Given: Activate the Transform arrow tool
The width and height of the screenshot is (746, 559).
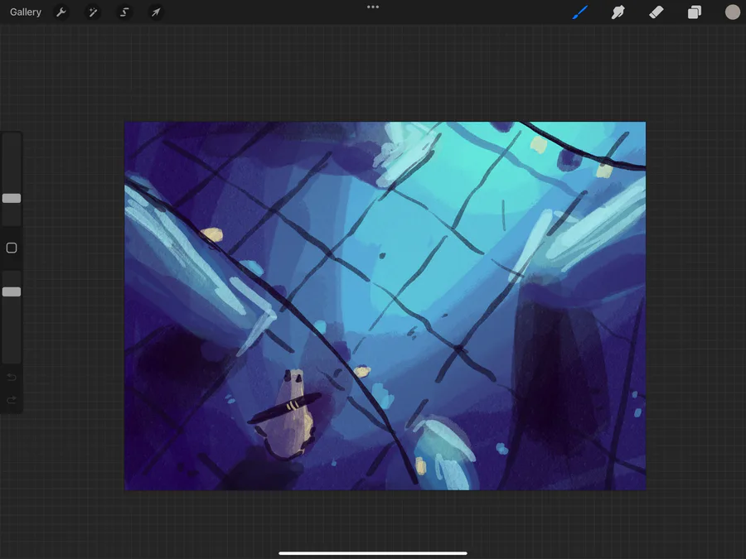Looking at the screenshot, I should point(156,12).
